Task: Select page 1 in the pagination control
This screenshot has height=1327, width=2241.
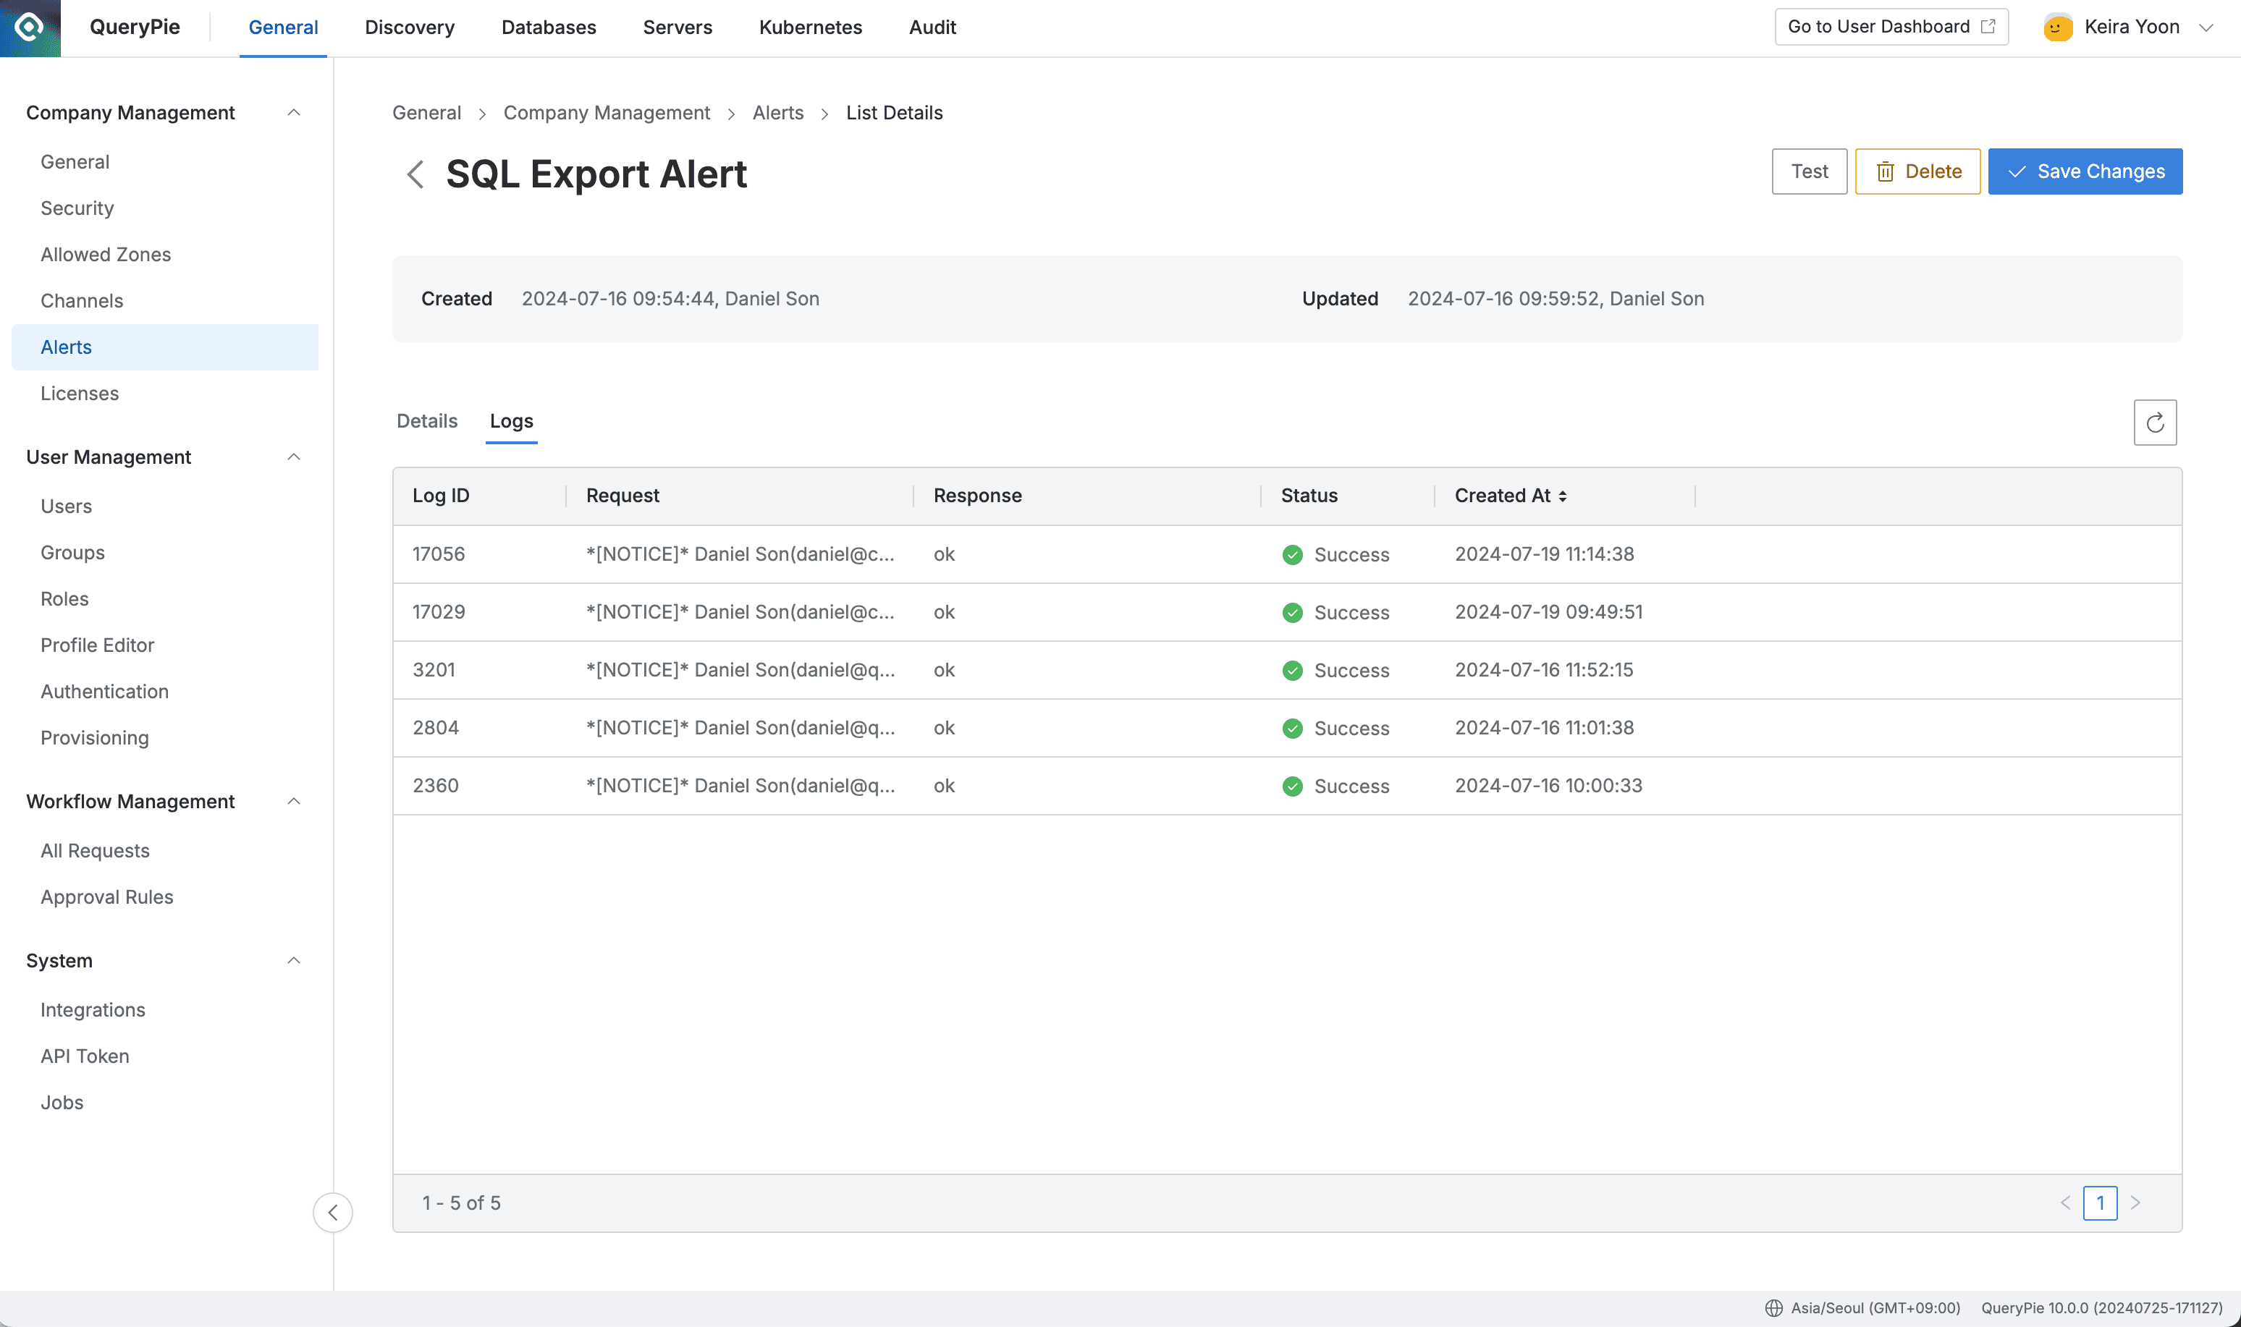Action: [2101, 1203]
